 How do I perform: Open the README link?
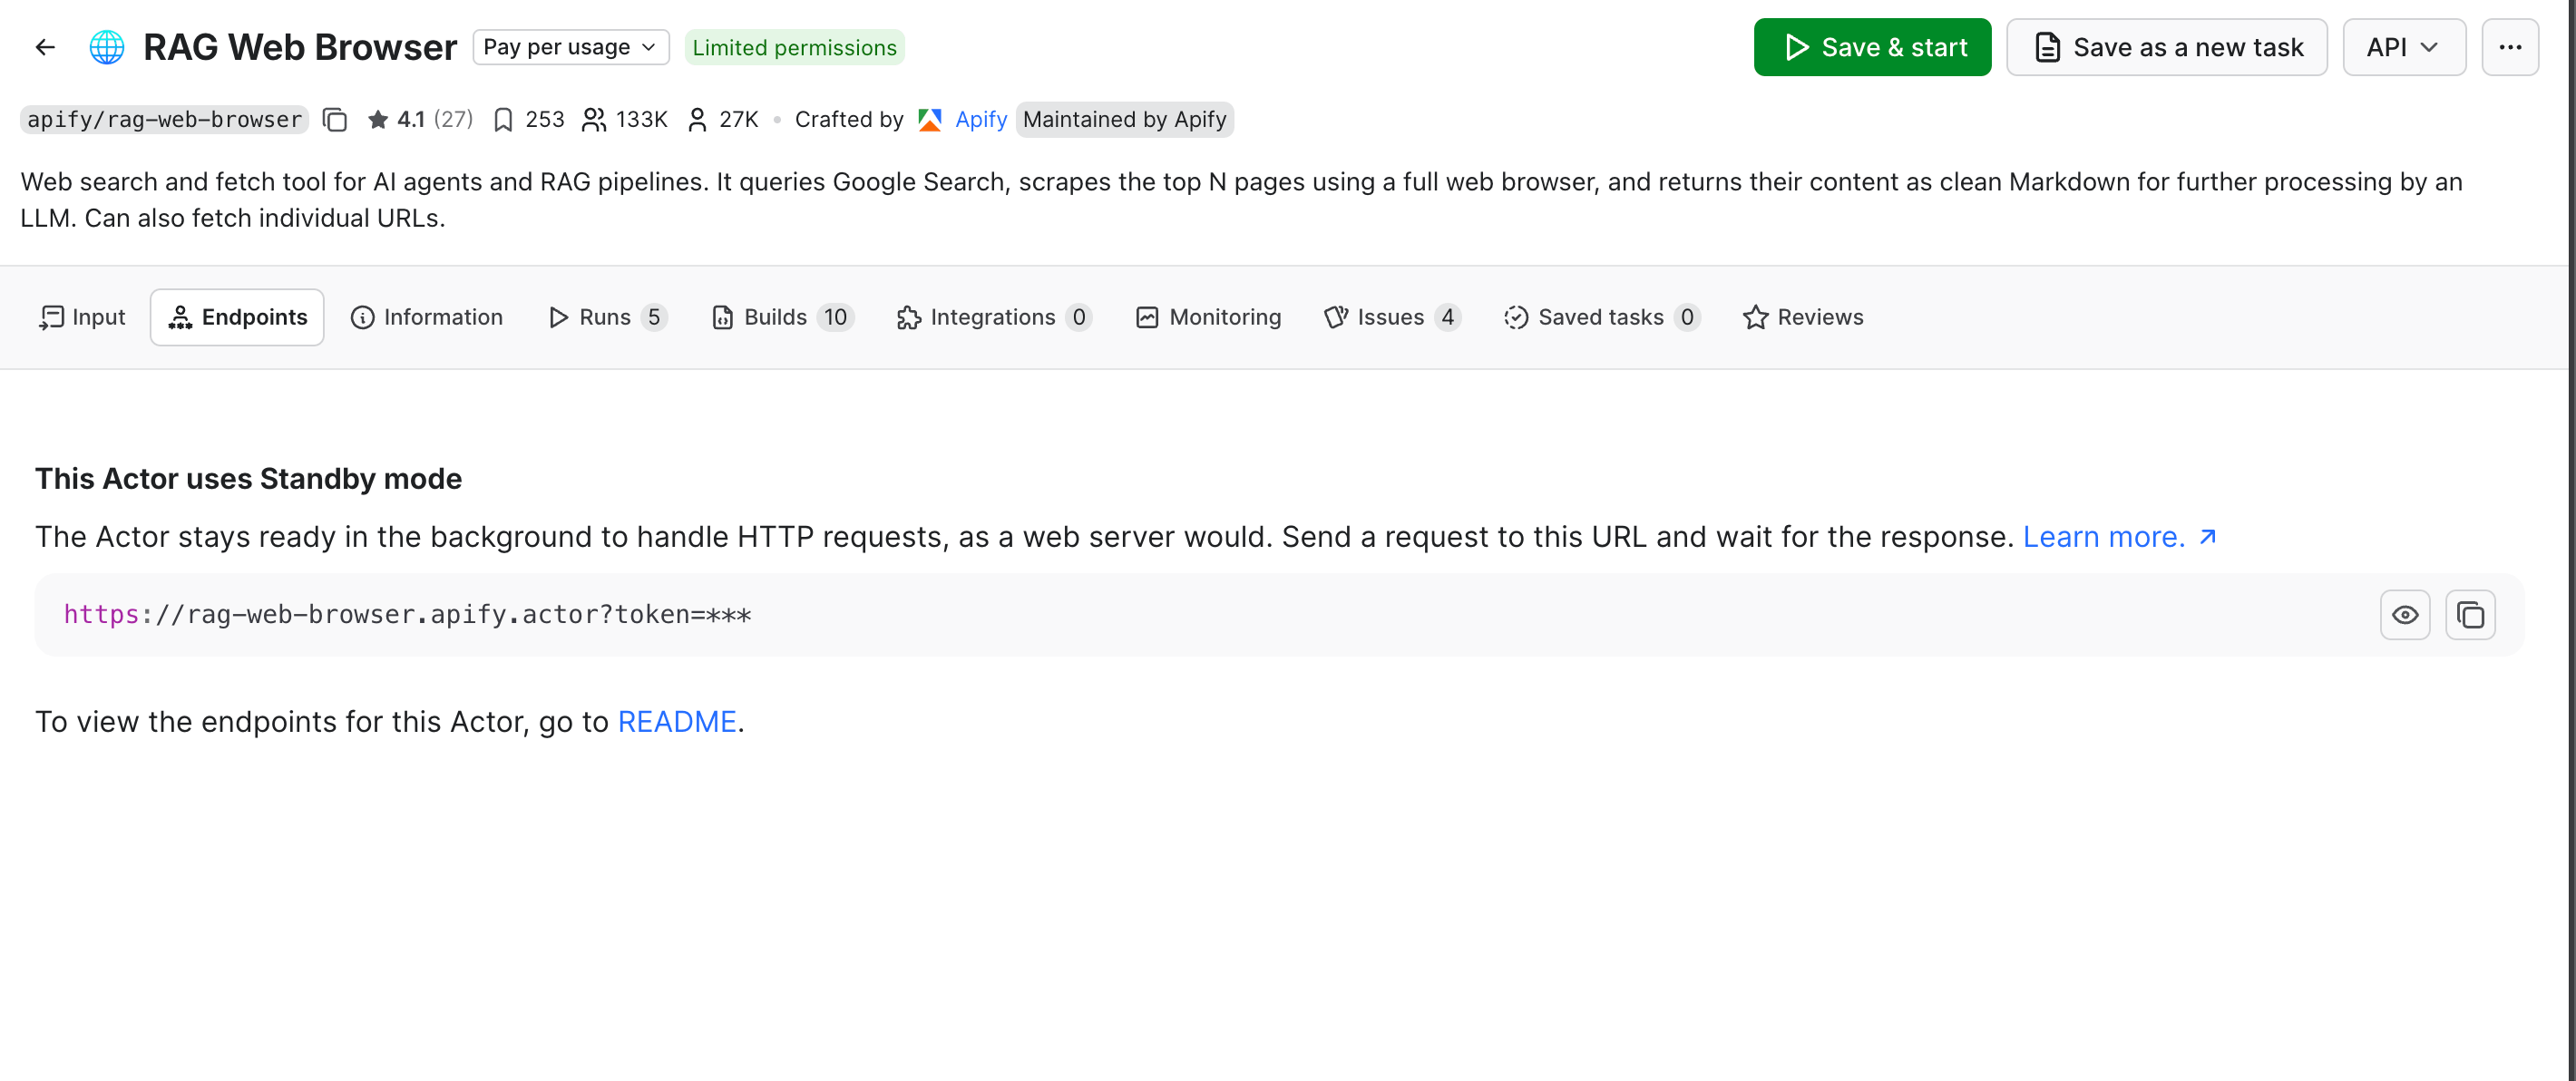click(677, 722)
